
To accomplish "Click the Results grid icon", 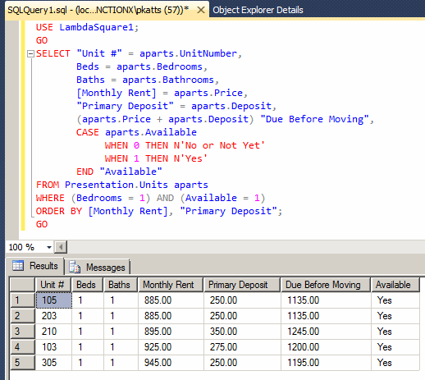I will [x=18, y=266].
